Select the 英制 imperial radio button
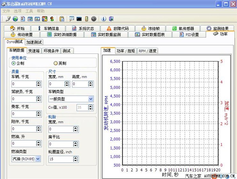 (x=56, y=63)
